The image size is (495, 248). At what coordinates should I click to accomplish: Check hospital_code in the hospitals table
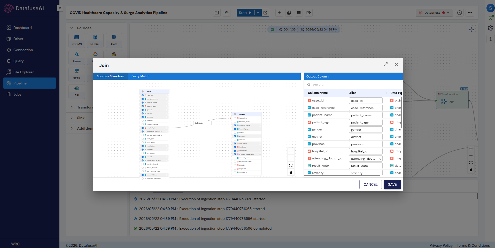pos(235,122)
